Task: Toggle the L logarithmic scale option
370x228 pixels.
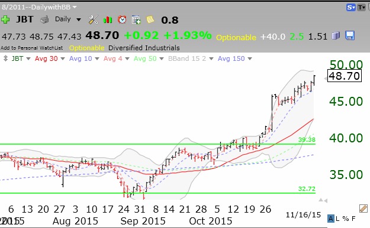Action: 337,219
